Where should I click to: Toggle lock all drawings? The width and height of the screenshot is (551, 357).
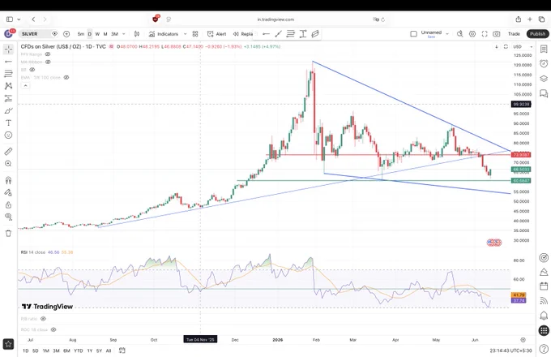[x=8, y=205]
